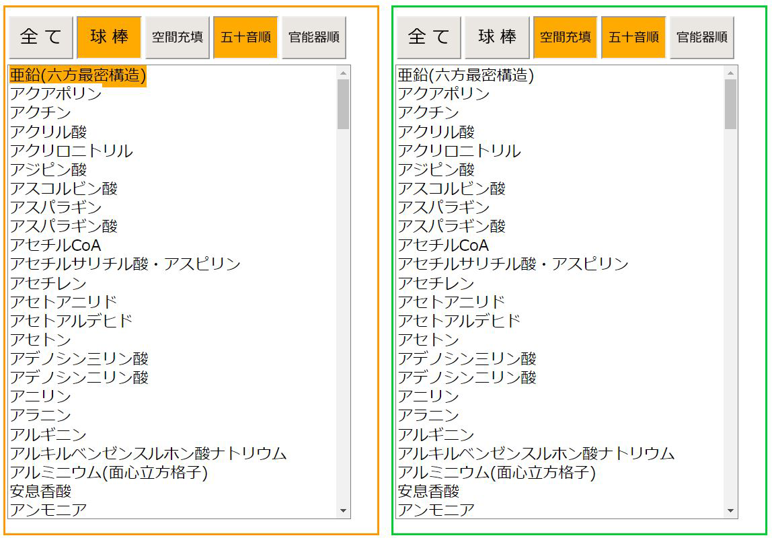Click scroll down arrow of green panel list
The width and height of the screenshot is (772, 540).
click(731, 512)
